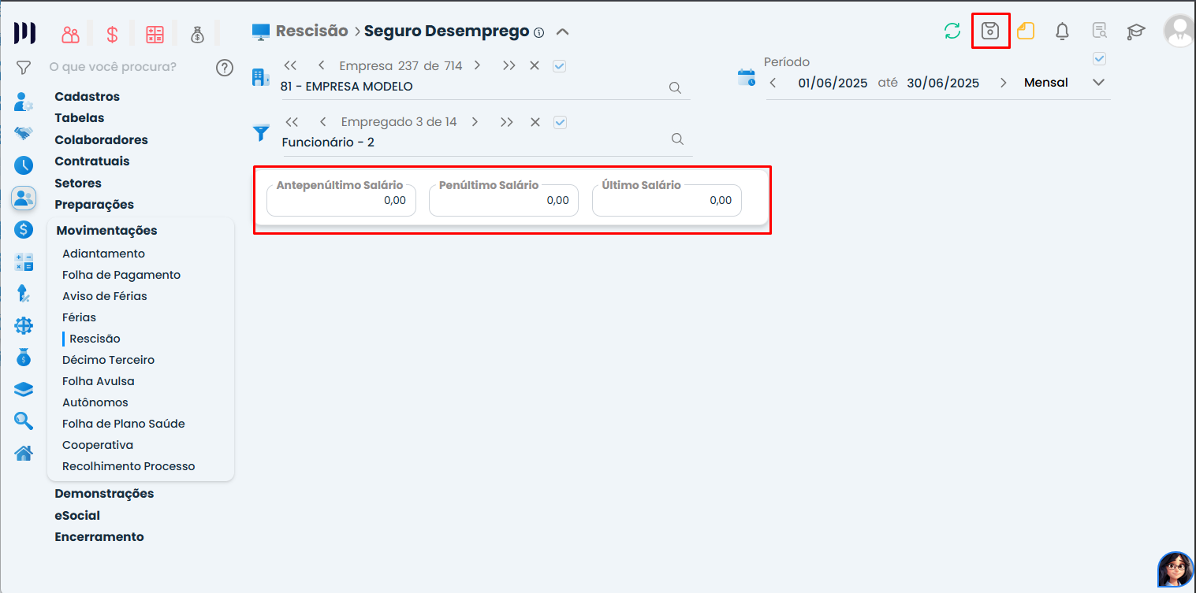Screen dimensions: 1196x593
Task: Open the clock sidebar icon
Action: [x=24, y=165]
